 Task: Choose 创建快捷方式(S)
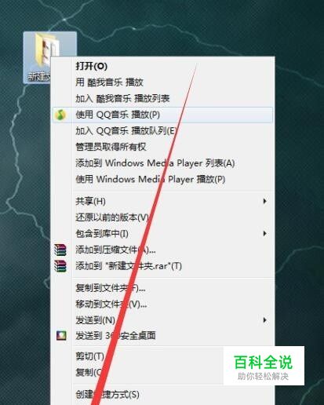tap(107, 394)
